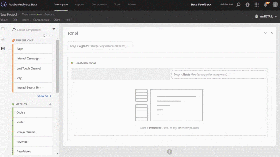Click the Search Components magnifier icon

click(x=14, y=30)
